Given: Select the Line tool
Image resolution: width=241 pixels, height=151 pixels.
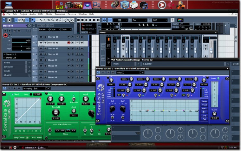Looking at the screenshot, I should click(65, 20).
